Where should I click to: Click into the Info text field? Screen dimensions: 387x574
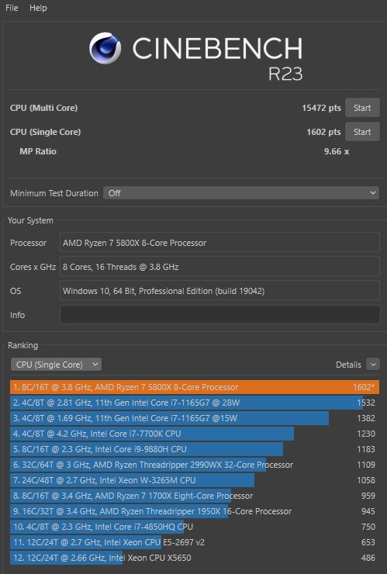click(219, 315)
